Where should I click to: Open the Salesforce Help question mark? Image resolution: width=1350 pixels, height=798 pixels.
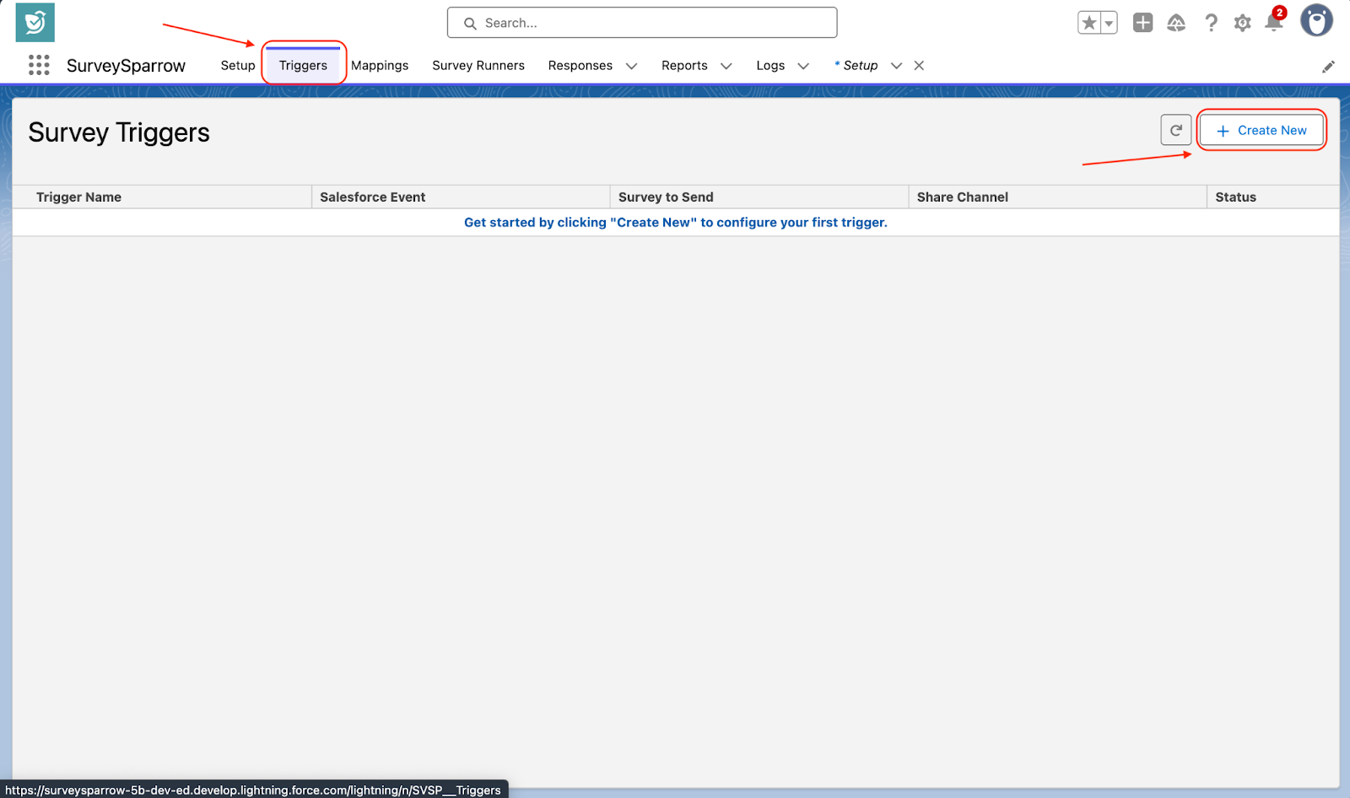tap(1211, 23)
